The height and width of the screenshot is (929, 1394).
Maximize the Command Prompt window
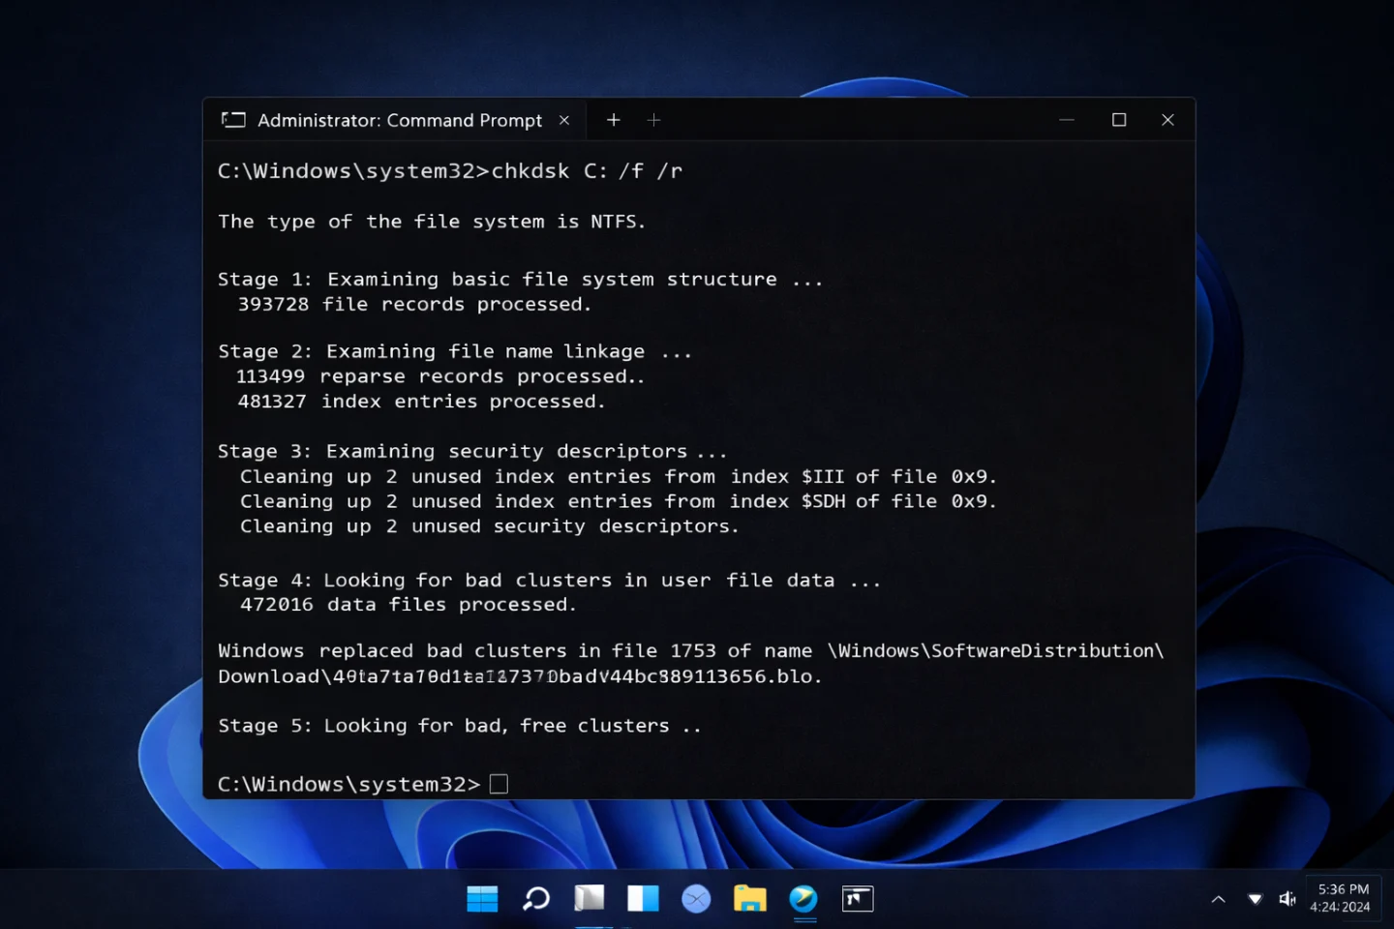1119,120
